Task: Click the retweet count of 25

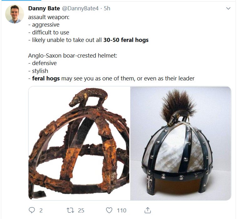Action: pyautogui.click(x=81, y=210)
